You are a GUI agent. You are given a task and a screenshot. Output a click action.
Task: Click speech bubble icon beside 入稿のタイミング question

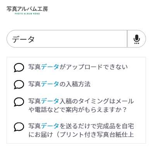click(19, 102)
